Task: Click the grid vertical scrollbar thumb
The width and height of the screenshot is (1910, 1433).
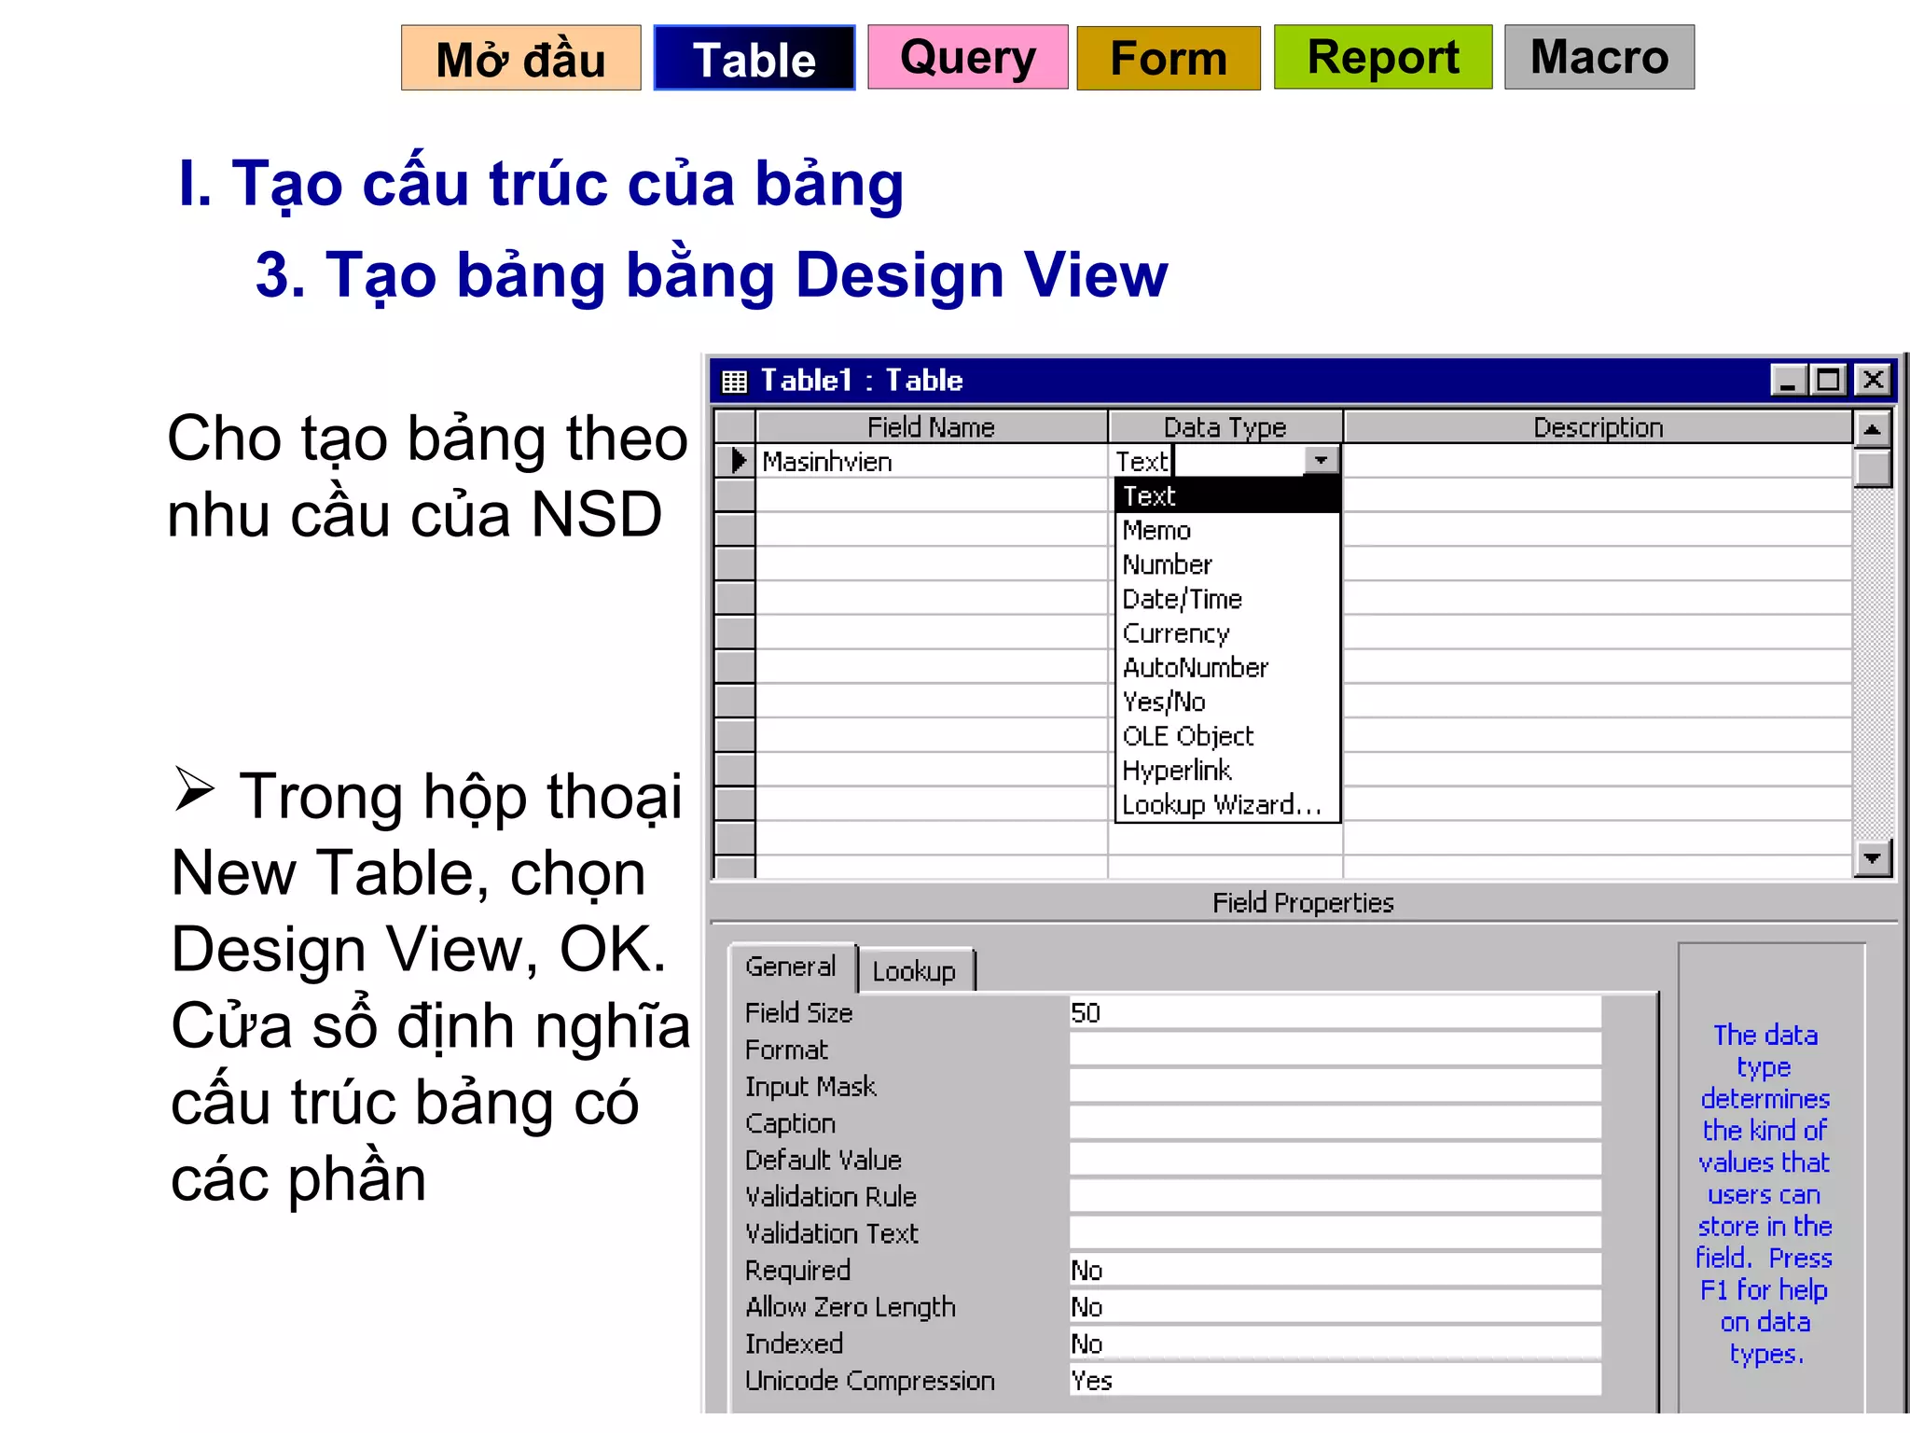Action: (x=1872, y=468)
